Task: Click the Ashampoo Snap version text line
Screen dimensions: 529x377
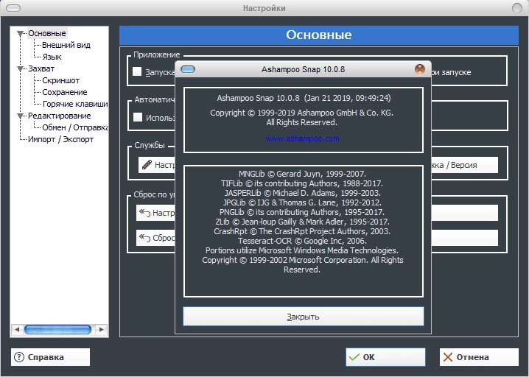Action: 304,98
